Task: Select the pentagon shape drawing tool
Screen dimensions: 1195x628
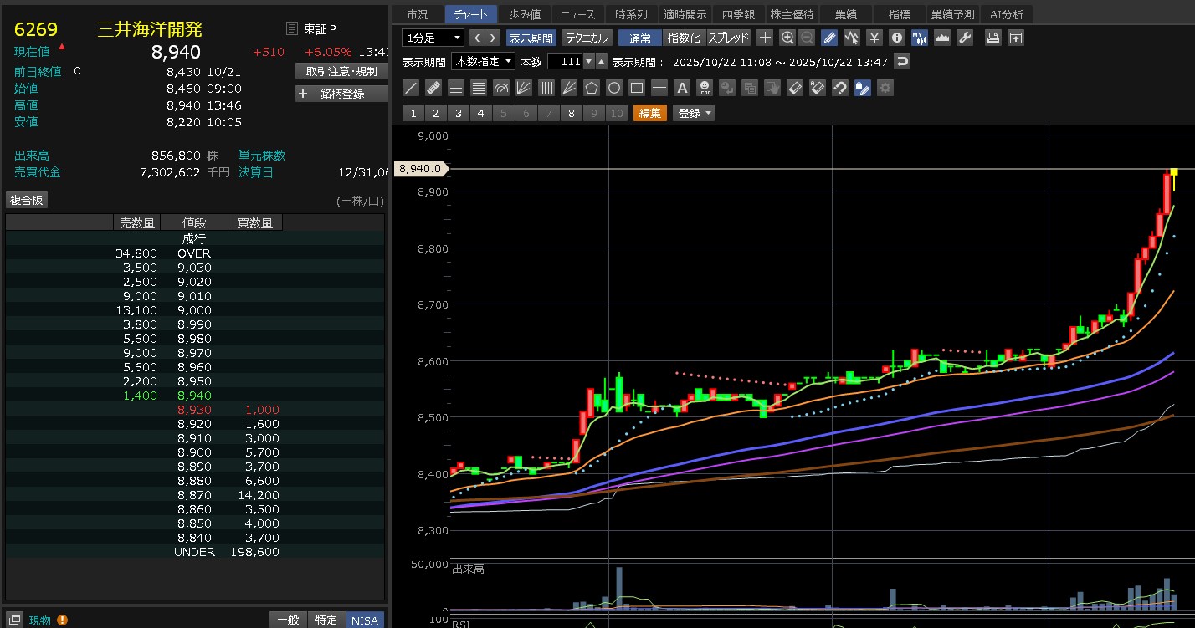Action: 592,88
